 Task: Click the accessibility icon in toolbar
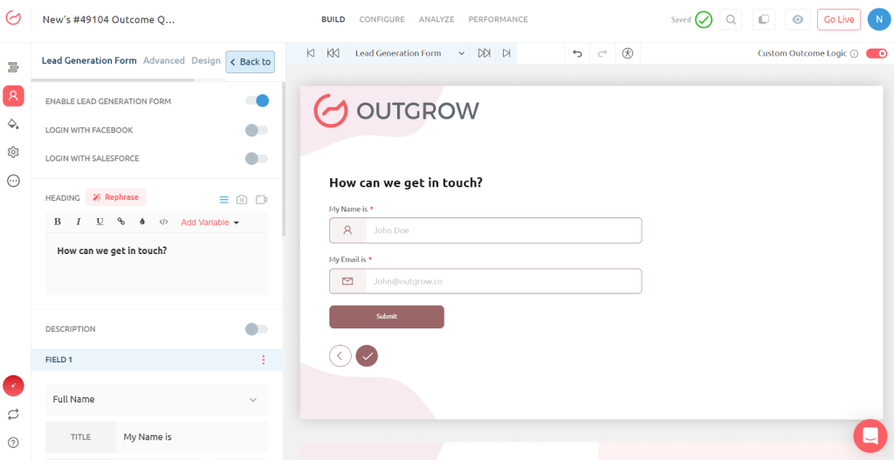pos(627,53)
